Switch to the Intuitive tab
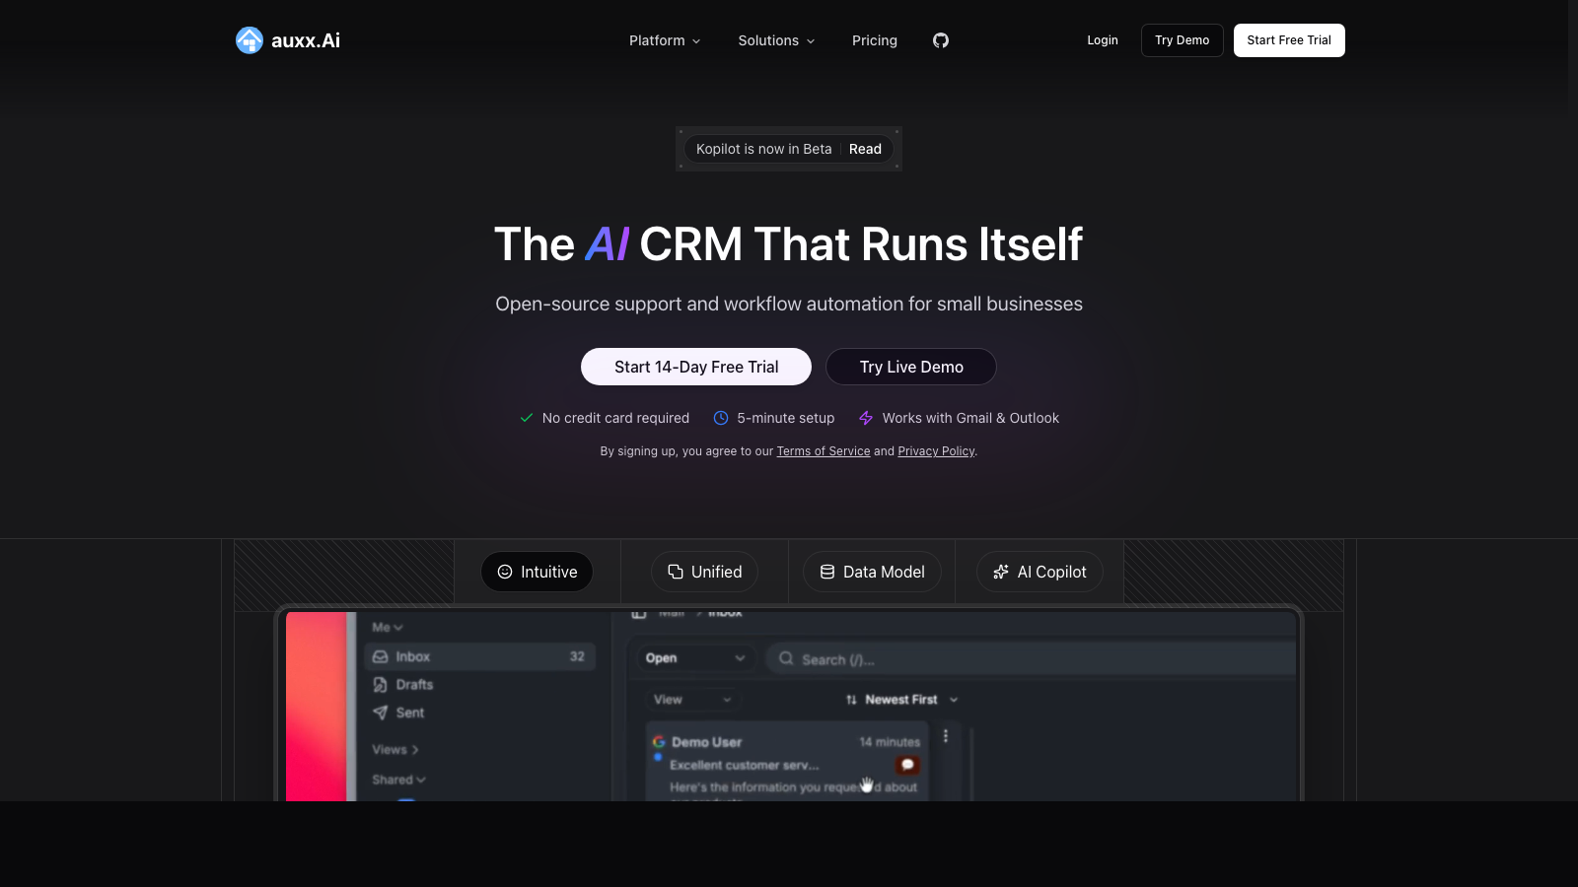The height and width of the screenshot is (887, 1578). pyautogui.click(x=537, y=572)
